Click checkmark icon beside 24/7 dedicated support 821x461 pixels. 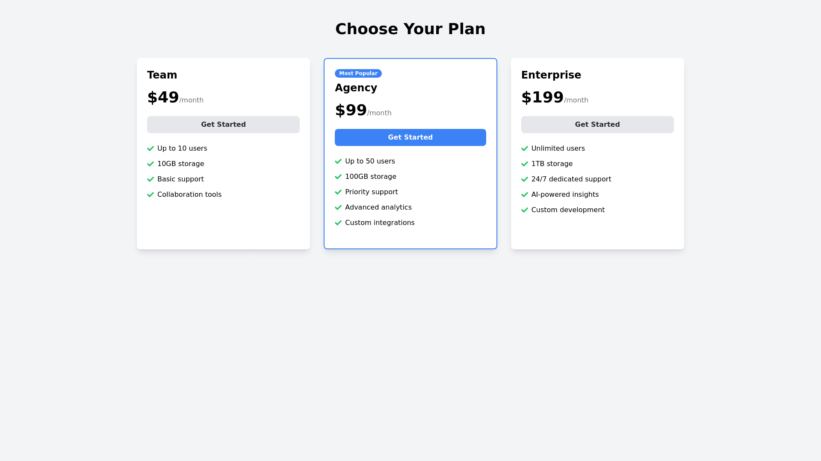525,179
